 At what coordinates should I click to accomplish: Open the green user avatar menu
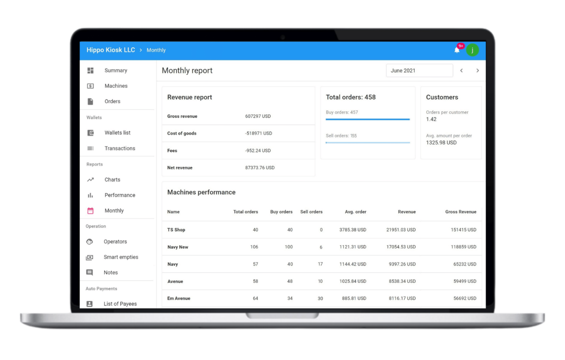(x=472, y=50)
